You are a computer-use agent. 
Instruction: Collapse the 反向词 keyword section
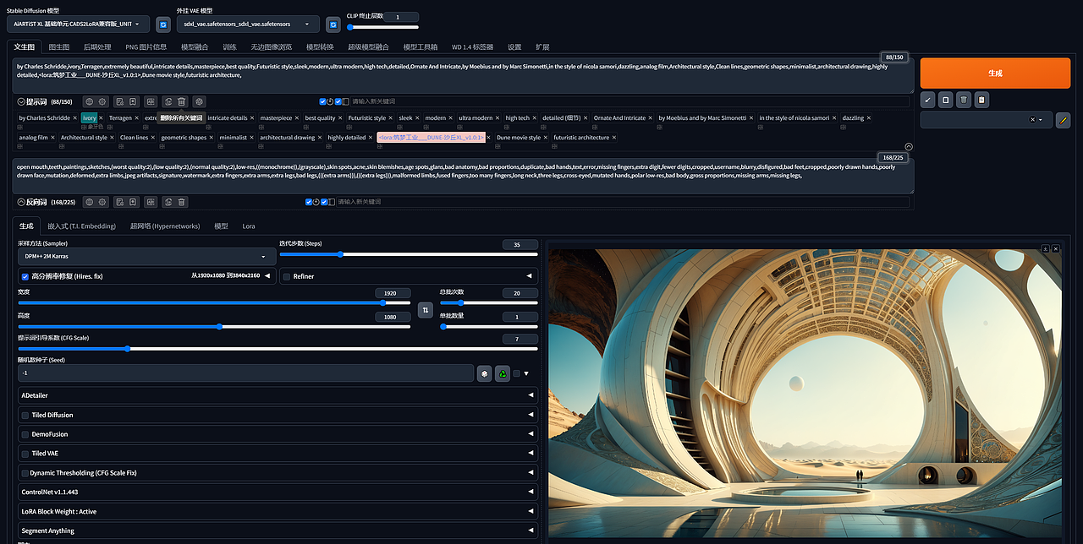pos(21,202)
